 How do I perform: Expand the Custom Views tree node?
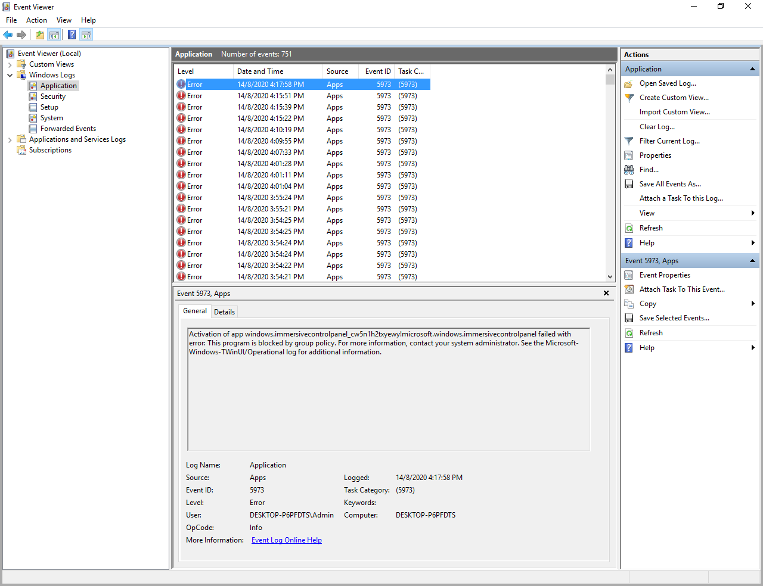10,64
